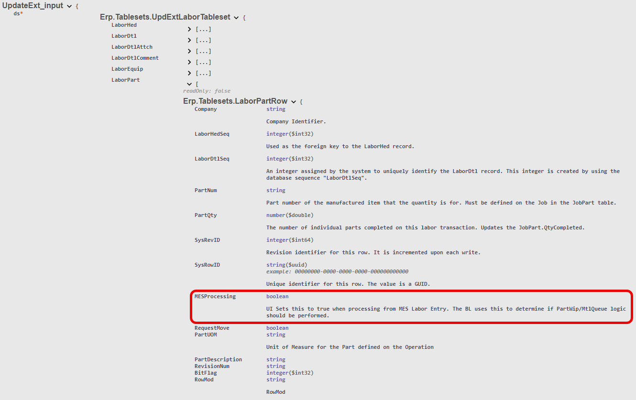
Task: Click the LaborDtlSeq integer($int32) type
Action: coord(290,159)
